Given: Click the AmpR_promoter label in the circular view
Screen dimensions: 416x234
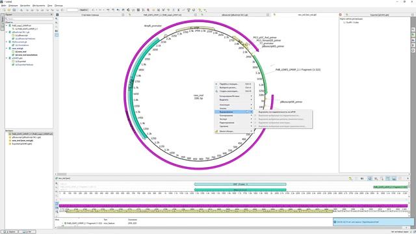Looking at the screenshot, I should point(153,26).
